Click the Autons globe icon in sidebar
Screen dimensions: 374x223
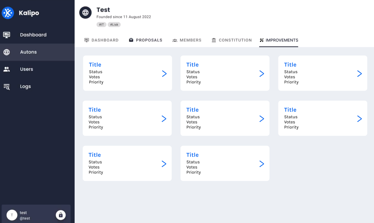6,52
